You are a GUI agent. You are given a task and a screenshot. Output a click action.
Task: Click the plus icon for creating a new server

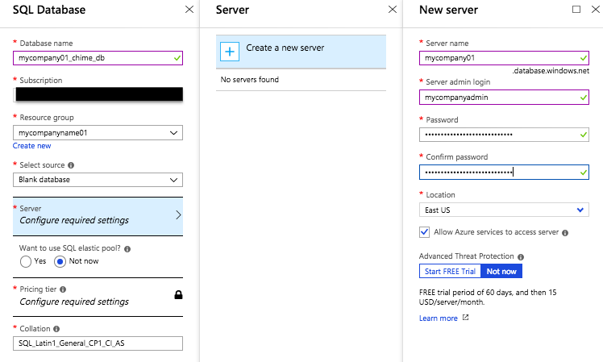click(230, 52)
